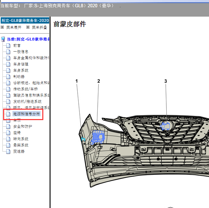Click callout number 3 in the diagram
Viewport: 209px width, 208px height.
click(x=166, y=81)
